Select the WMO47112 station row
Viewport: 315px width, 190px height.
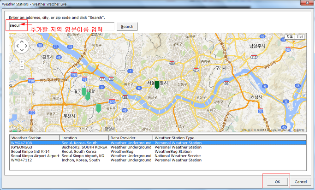click(x=158, y=160)
